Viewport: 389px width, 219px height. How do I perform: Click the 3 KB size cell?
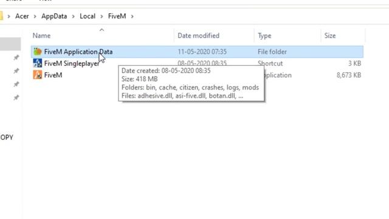pos(354,63)
